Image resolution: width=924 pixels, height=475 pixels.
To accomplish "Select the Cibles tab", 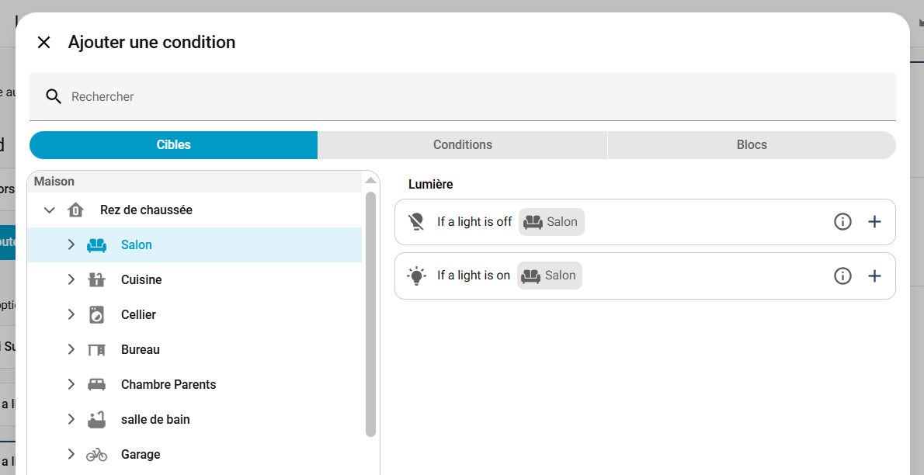I will pyautogui.click(x=173, y=145).
